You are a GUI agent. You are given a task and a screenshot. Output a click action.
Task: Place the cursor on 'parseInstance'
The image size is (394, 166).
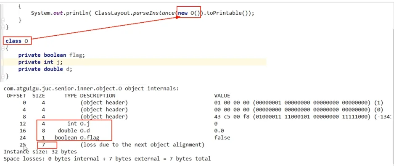(154, 13)
